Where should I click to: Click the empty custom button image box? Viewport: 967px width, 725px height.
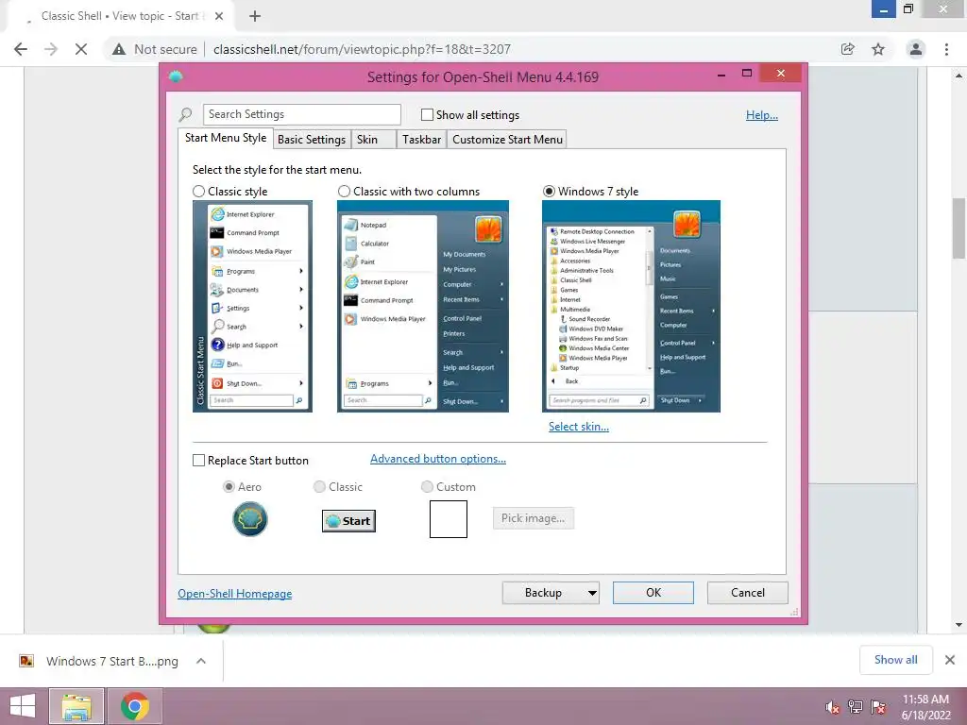[x=449, y=519]
